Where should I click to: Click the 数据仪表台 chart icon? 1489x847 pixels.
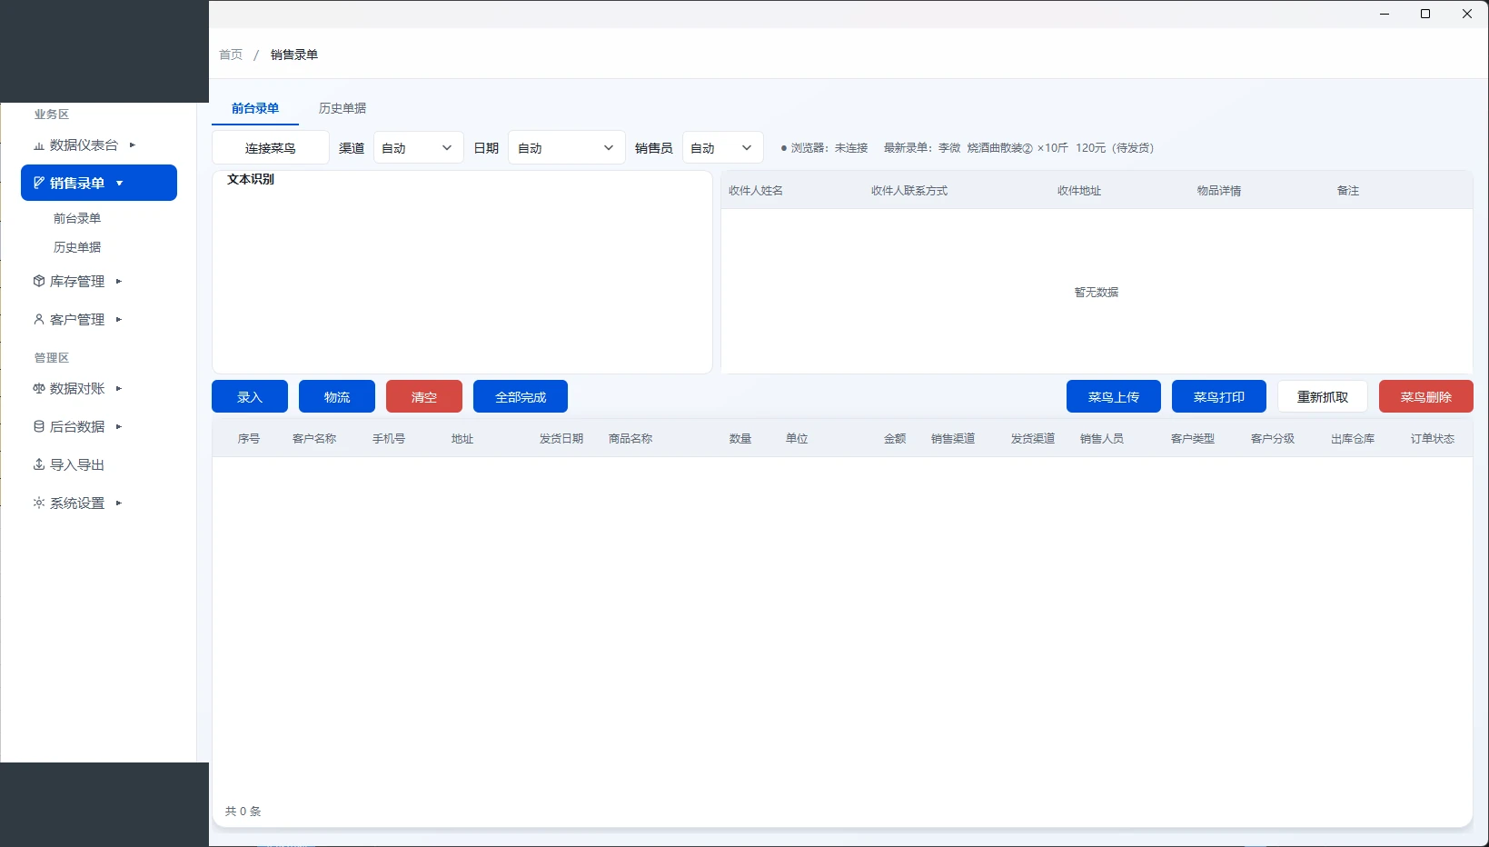point(39,145)
